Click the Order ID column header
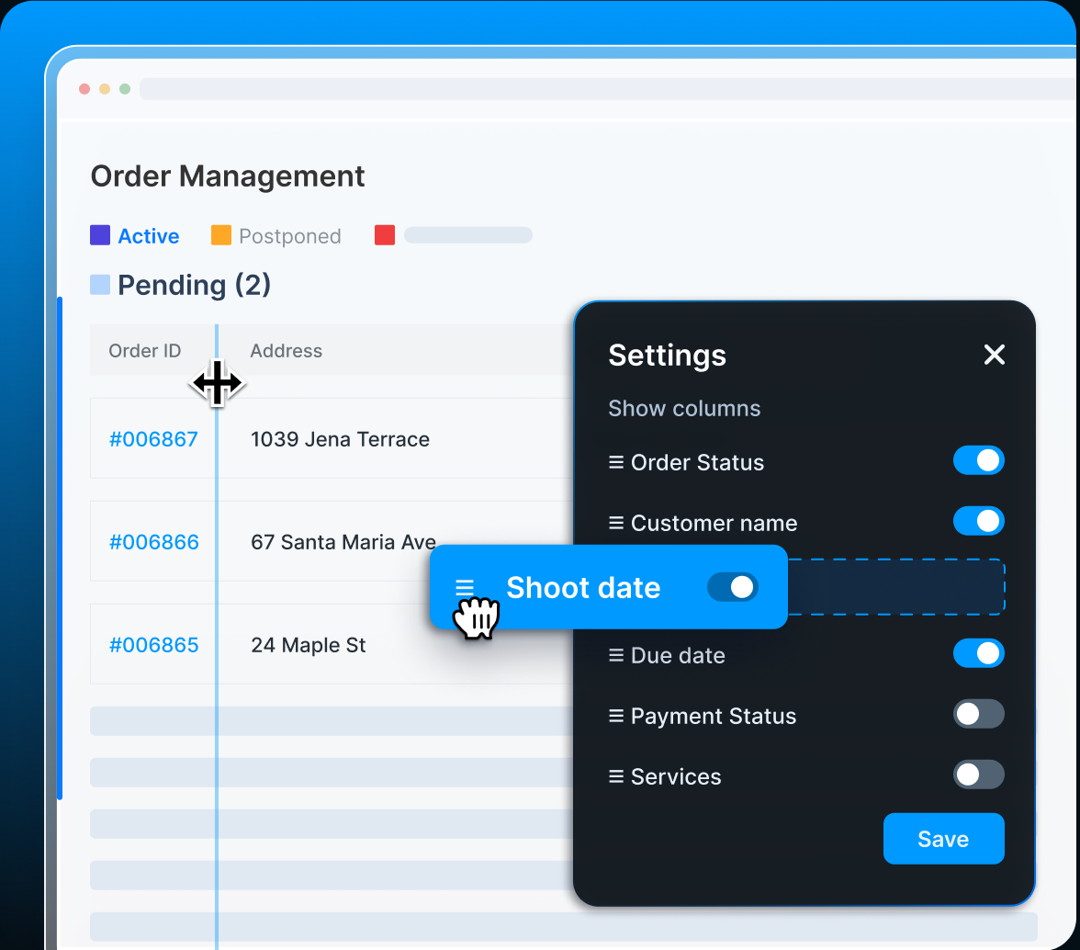The width and height of the screenshot is (1080, 950). pos(145,351)
